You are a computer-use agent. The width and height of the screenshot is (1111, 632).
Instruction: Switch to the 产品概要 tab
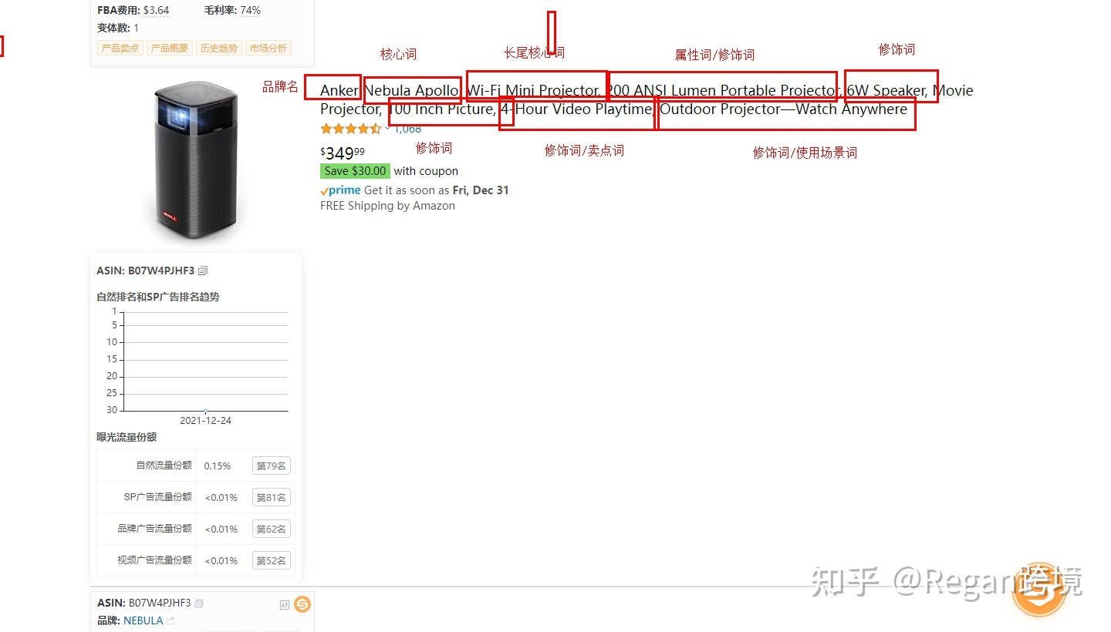click(169, 47)
